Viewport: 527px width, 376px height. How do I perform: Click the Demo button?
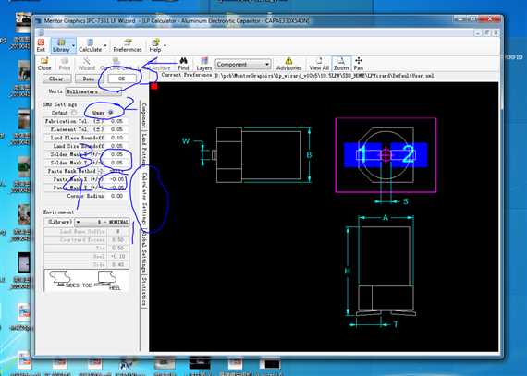pos(89,79)
